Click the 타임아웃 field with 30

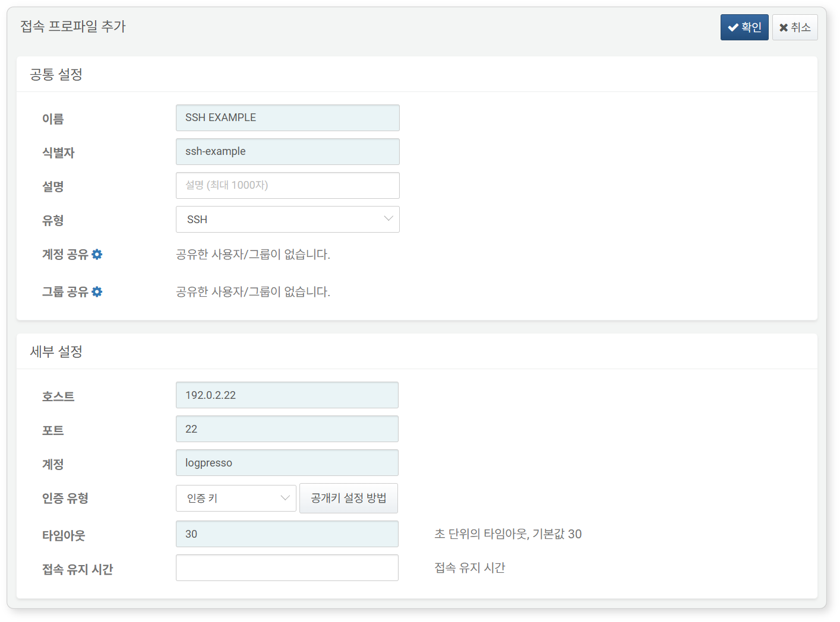(287, 534)
